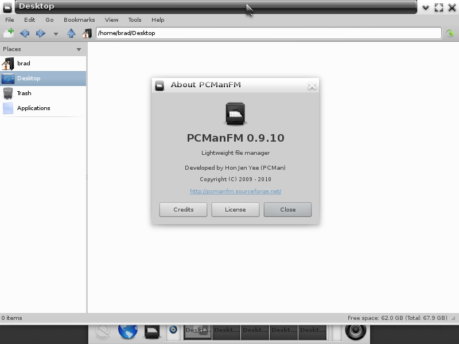Click the home folder toolbar icon
The width and height of the screenshot is (459, 344).
pyautogui.click(x=87, y=33)
